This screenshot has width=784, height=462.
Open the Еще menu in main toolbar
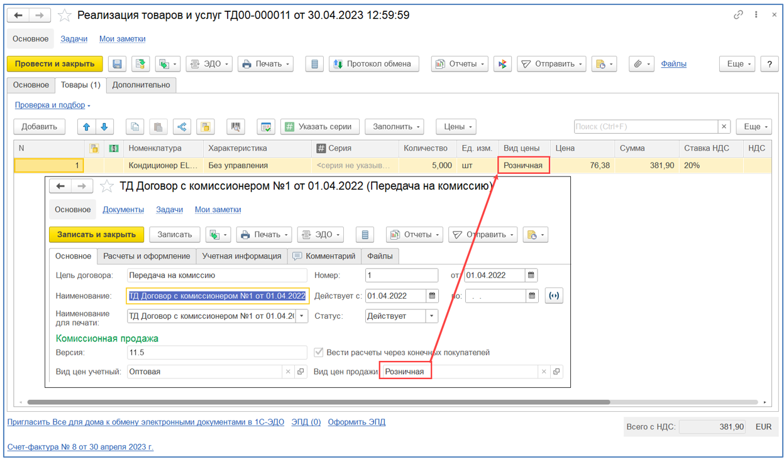tap(737, 64)
